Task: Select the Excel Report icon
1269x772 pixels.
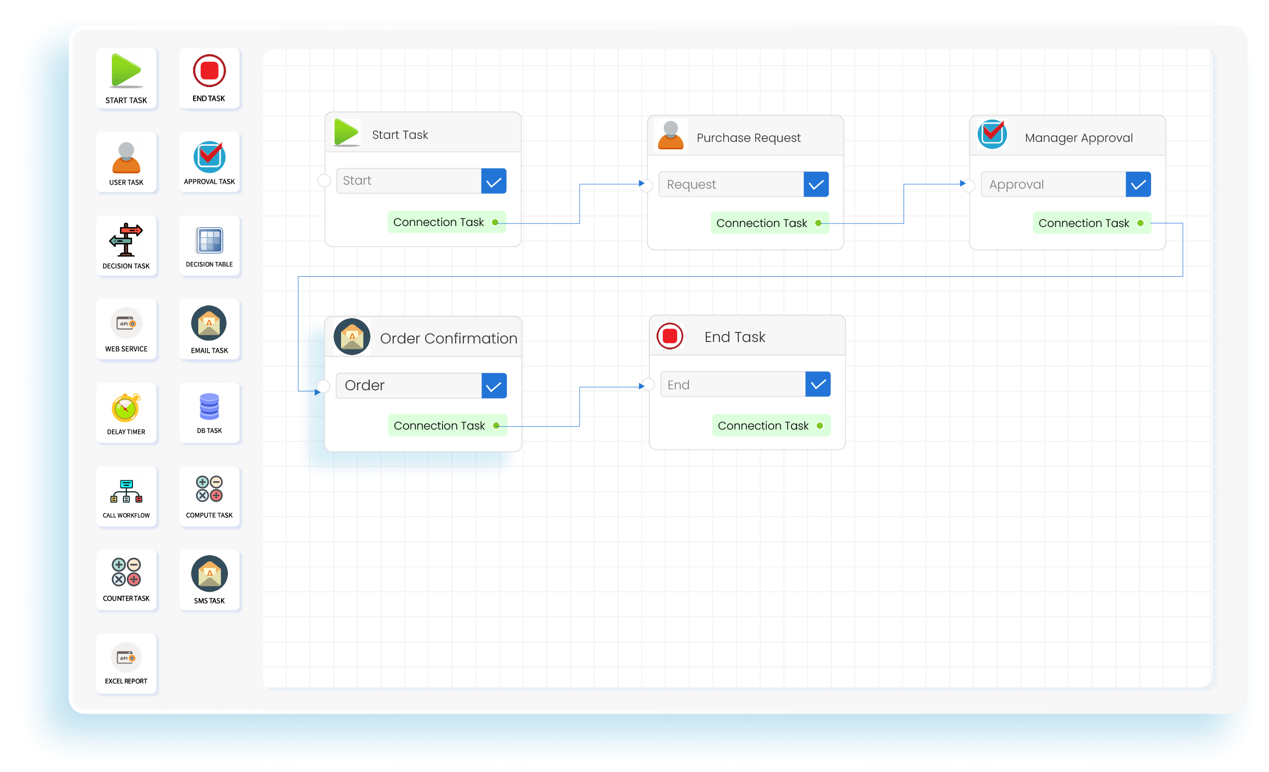Action: click(x=126, y=658)
